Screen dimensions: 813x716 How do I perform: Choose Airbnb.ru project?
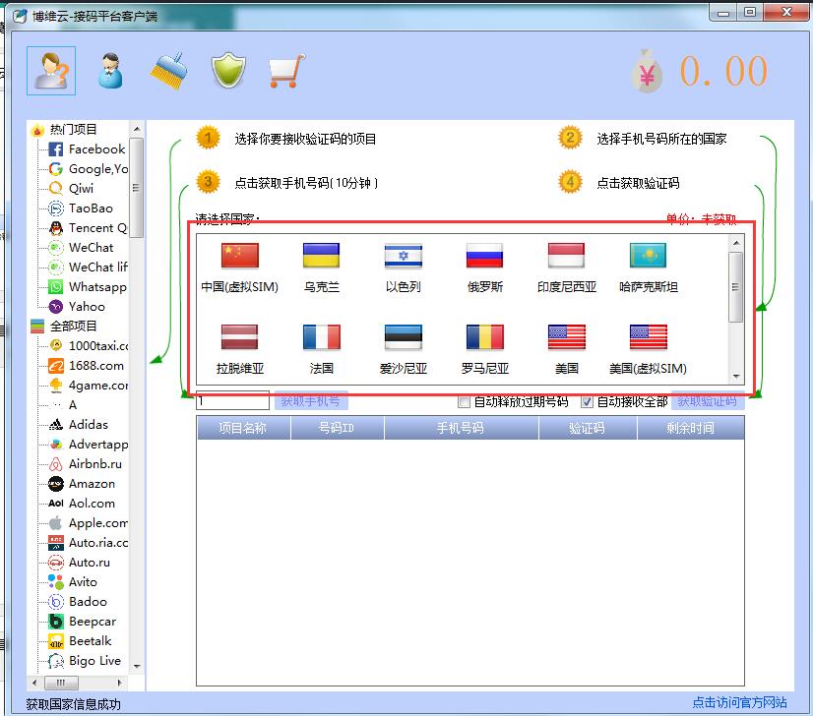(85, 463)
